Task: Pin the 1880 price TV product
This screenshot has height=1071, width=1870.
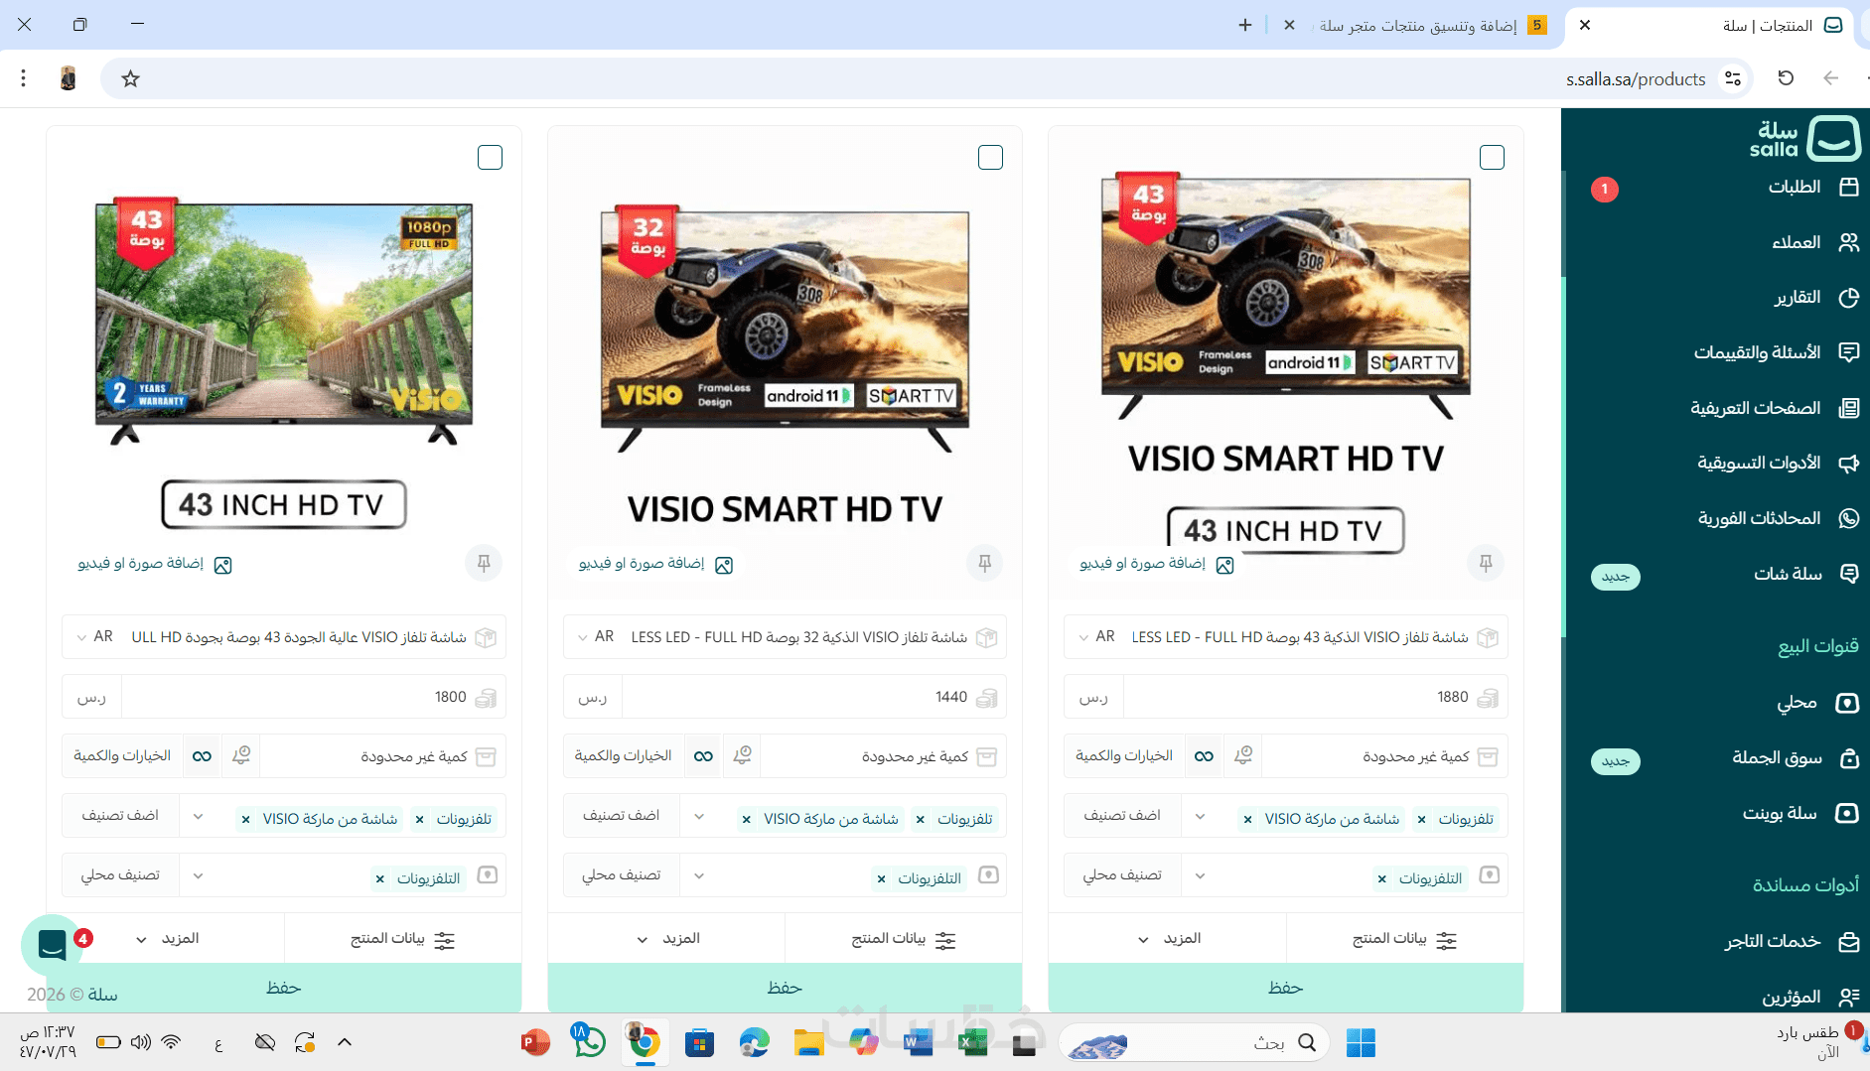Action: 1486,564
